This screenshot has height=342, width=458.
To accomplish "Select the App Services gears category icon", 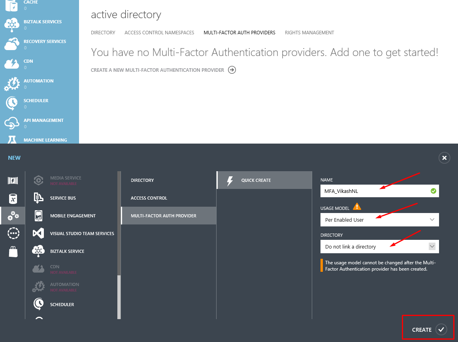I will click(x=13, y=216).
